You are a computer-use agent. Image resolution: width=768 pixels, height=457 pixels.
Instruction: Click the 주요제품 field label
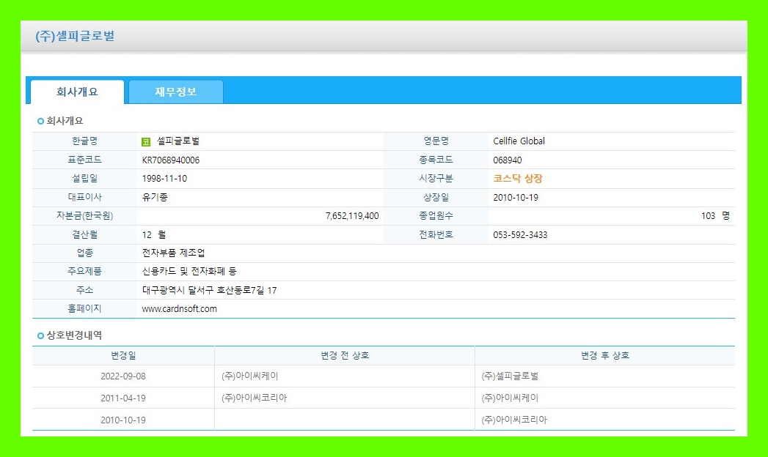tap(85, 271)
